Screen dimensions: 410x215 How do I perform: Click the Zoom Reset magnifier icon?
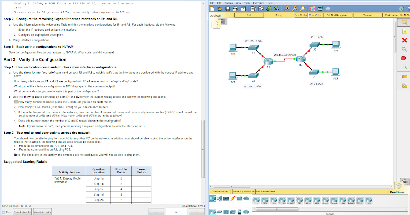click(x=295, y=9)
